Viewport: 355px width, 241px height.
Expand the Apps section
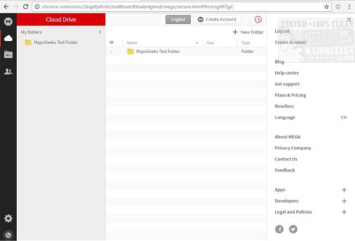point(344,190)
